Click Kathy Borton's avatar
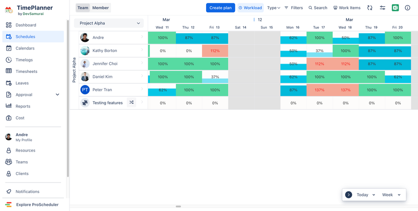The image size is (418, 211). pos(85,51)
